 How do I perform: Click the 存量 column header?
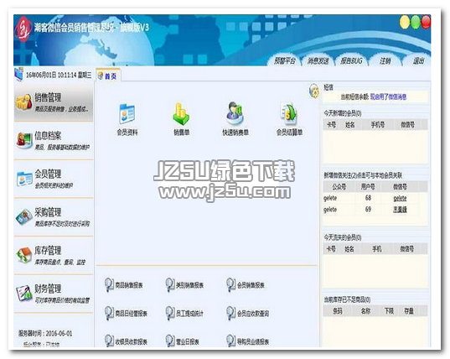408,311
